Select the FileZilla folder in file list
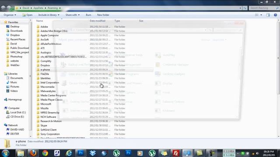Image resolution: width=280 pixels, height=157 pixels. tap(45, 74)
